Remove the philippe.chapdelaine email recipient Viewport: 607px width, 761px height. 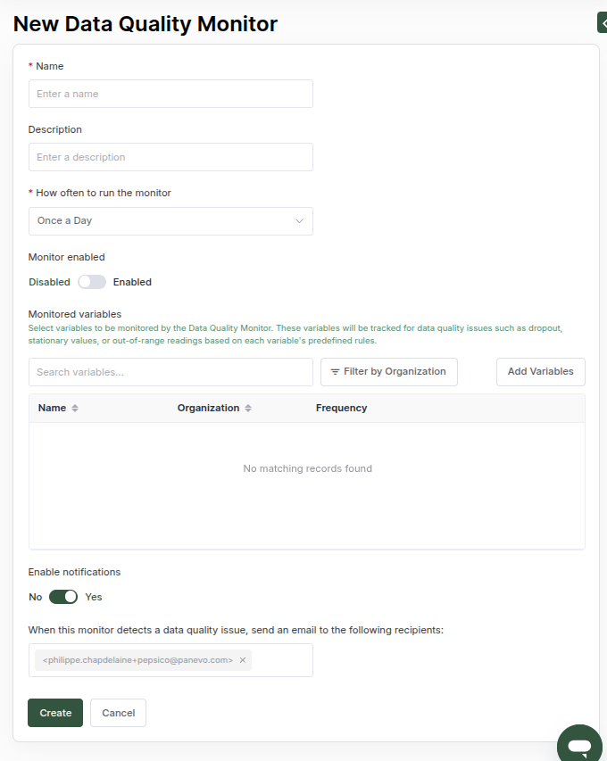click(242, 660)
